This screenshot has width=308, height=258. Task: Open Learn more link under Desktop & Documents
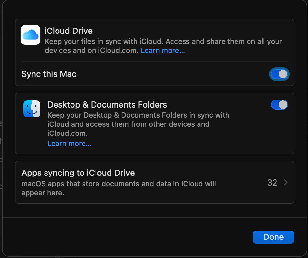[x=69, y=144]
